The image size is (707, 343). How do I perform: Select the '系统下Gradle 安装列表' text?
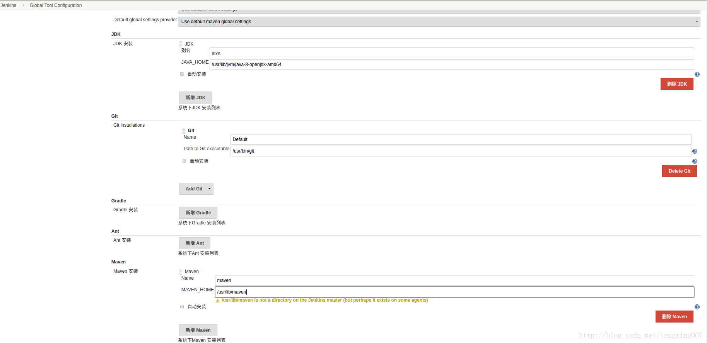pyautogui.click(x=202, y=223)
